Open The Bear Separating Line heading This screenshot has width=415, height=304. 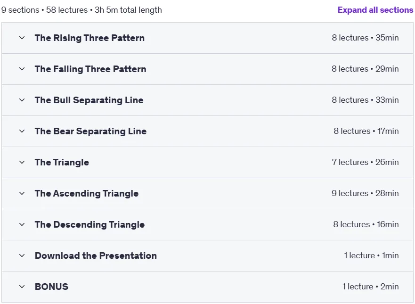90,131
